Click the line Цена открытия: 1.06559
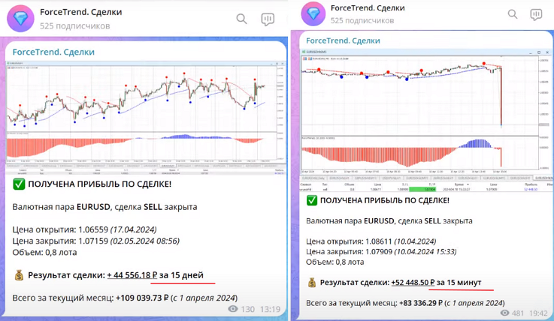The height and width of the screenshot is (321, 554). [x=84, y=229]
